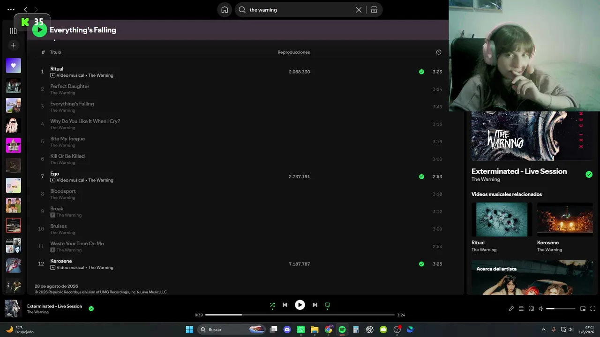
Task: Select the Ritual track title
Action: point(57,69)
